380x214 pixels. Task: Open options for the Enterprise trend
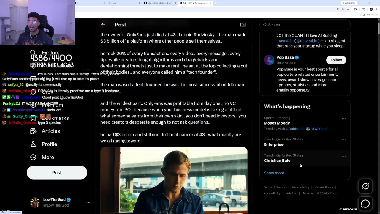tap(344, 140)
